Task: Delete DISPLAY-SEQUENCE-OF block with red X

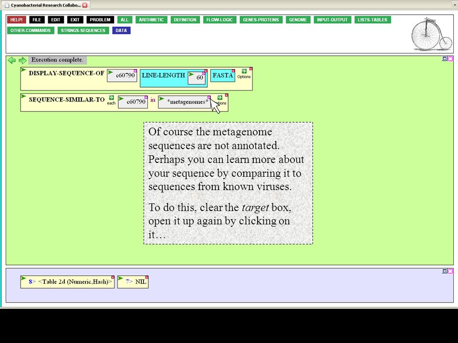Action: 251,69
